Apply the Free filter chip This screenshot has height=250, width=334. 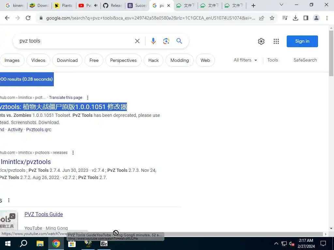(x=94, y=60)
